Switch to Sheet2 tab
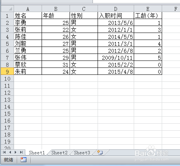The height and width of the screenshot is (166, 180). (x=59, y=153)
